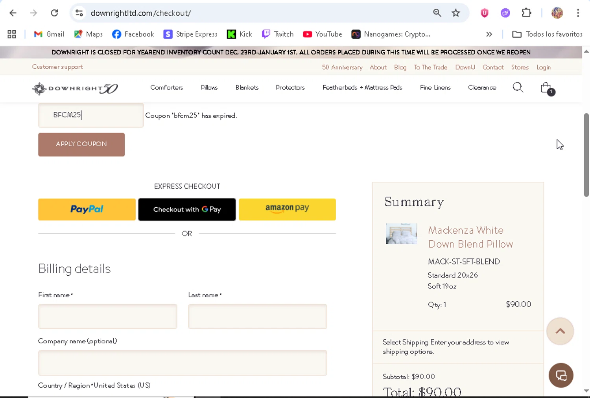
Task: Click the scroll-to-top chevron button
Action: tap(560, 331)
